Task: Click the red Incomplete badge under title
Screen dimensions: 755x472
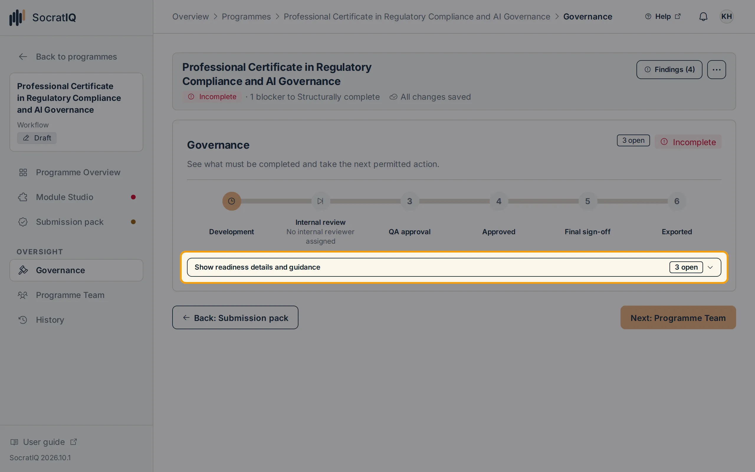Action: coord(212,97)
